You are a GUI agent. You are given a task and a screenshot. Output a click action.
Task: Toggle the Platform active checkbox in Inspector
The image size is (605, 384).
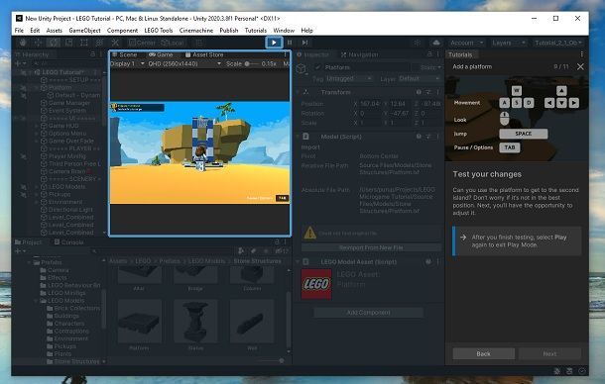pos(317,67)
